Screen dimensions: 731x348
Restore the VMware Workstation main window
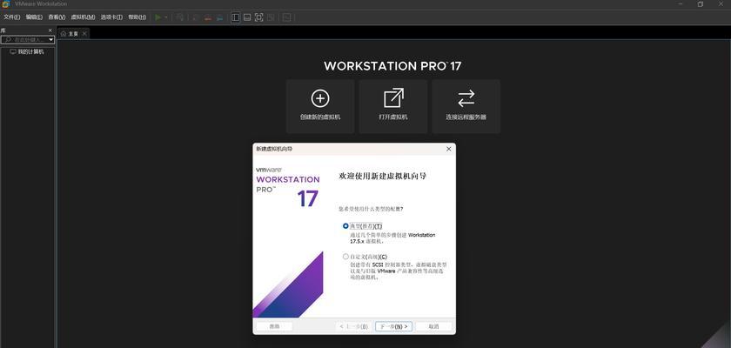pos(701,4)
